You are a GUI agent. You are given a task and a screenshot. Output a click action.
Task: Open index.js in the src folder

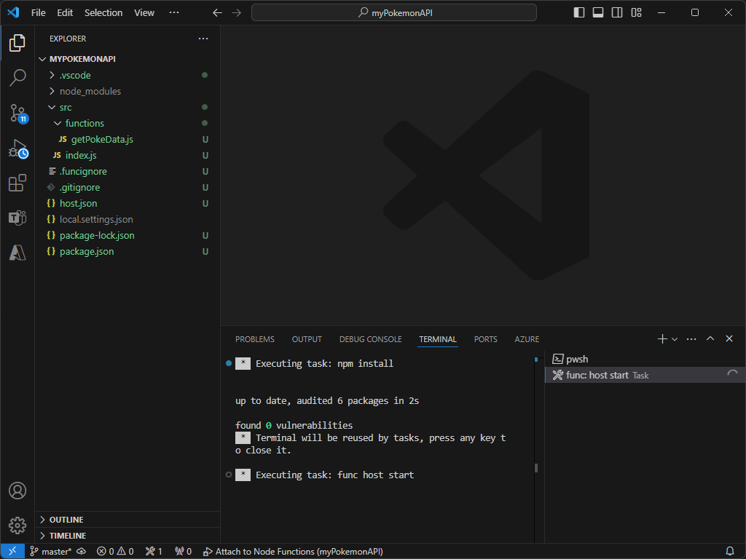(x=127, y=156)
